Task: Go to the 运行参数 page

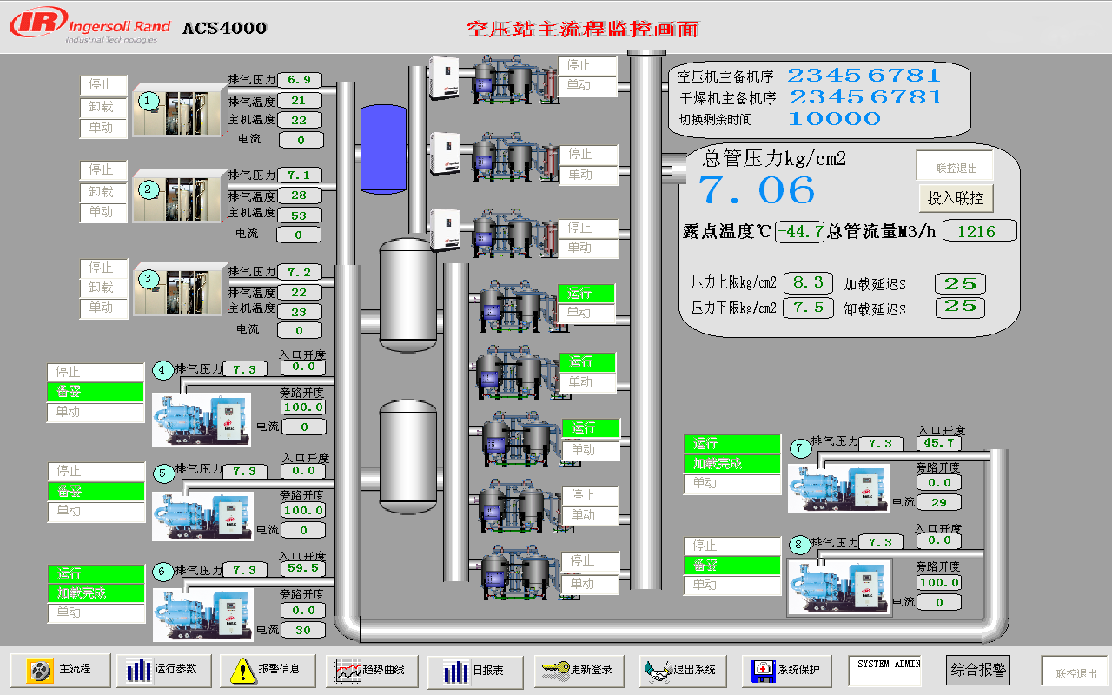Action: click(163, 670)
